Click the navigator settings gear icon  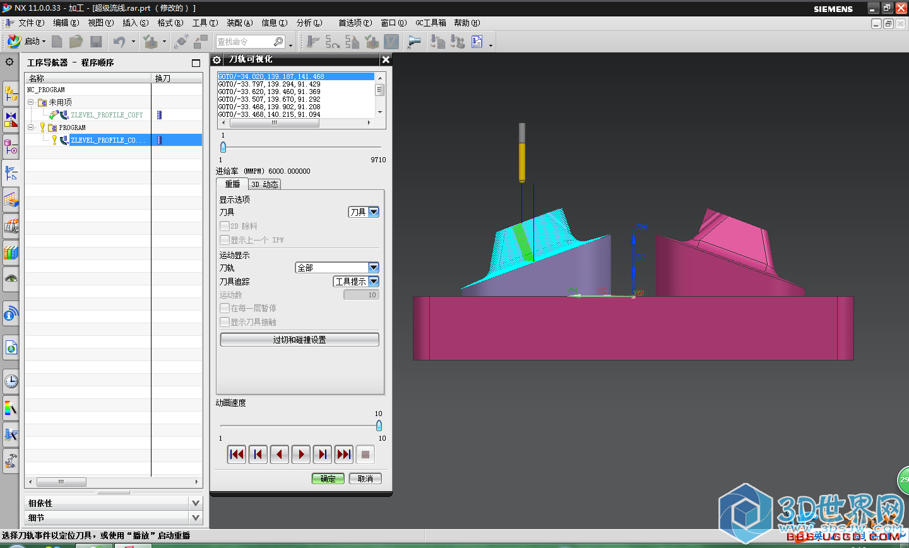click(9, 62)
